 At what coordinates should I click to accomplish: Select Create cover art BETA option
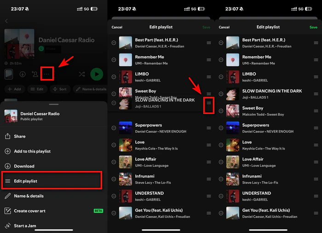(x=54, y=211)
